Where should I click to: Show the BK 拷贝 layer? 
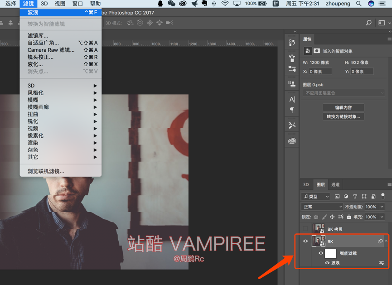click(305, 229)
